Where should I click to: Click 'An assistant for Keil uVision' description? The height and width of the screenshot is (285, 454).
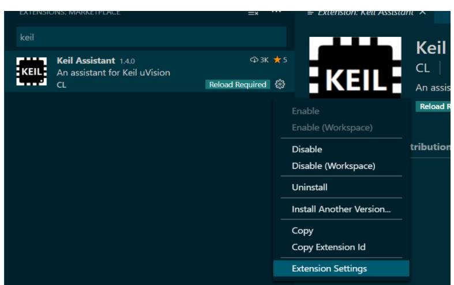click(x=114, y=73)
